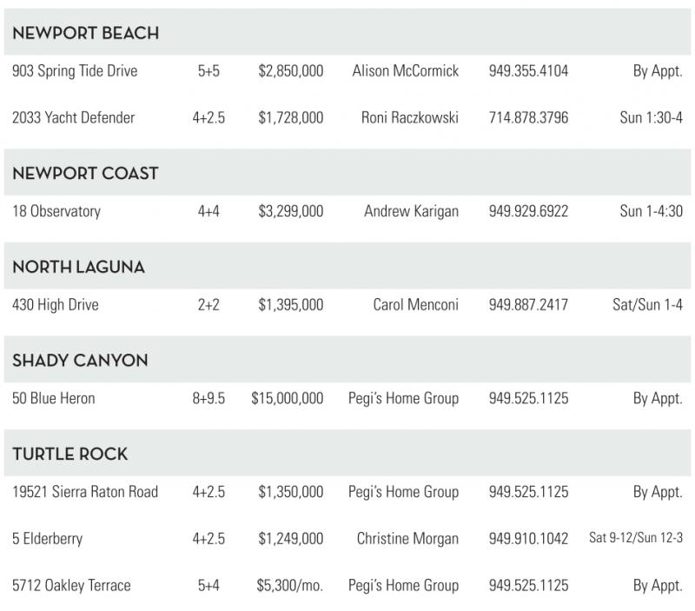
Task: Click the 5712 Oakley Terrace address
Action: pyautogui.click(x=71, y=586)
